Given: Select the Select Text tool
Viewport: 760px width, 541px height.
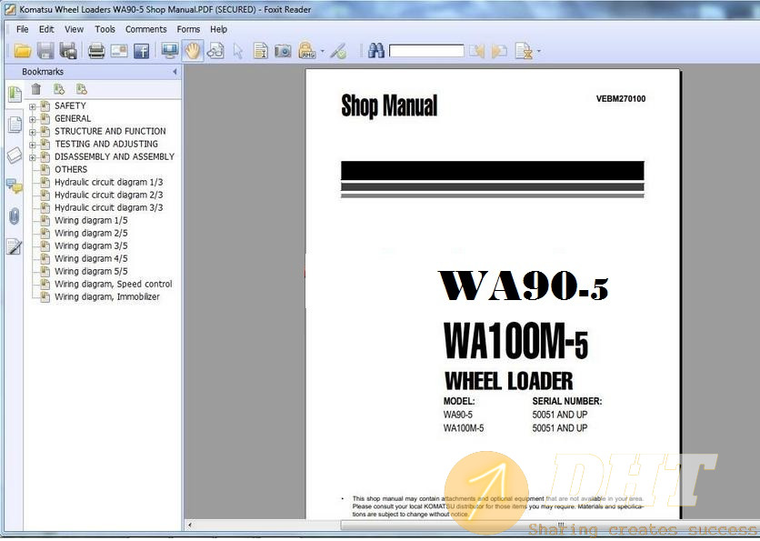Looking at the screenshot, I should click(x=261, y=50).
